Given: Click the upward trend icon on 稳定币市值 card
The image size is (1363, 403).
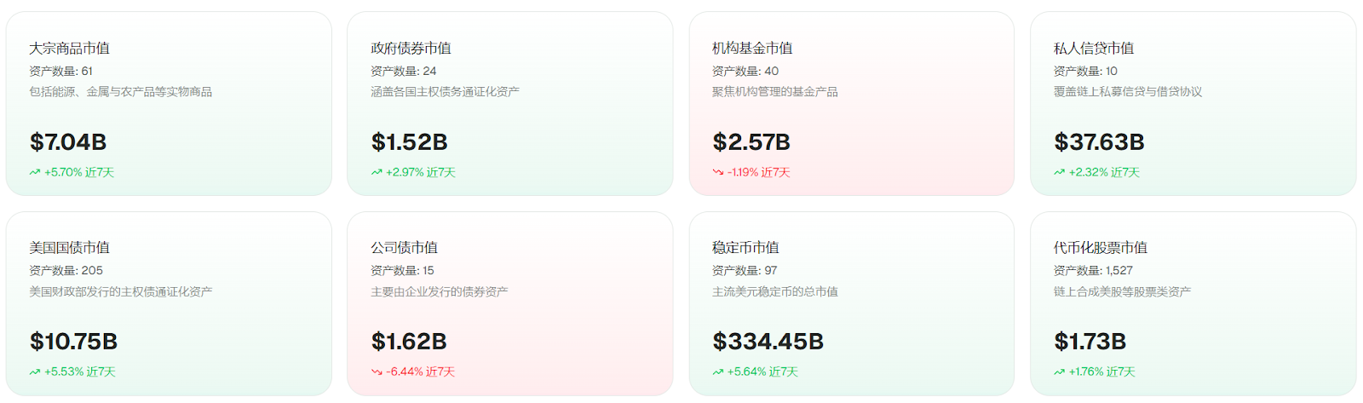Looking at the screenshot, I should click(x=718, y=371).
